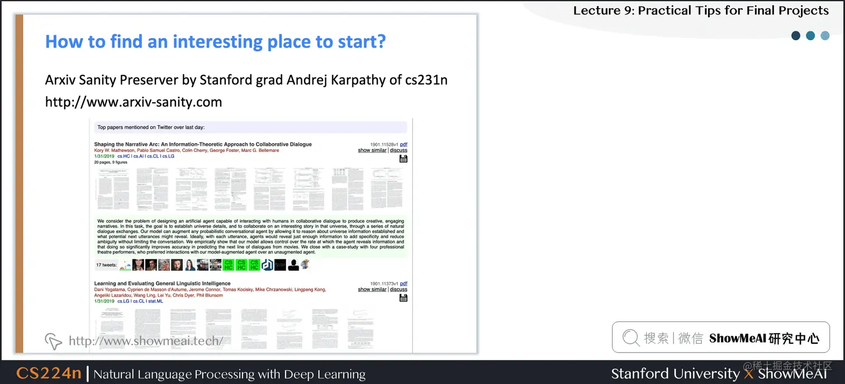The image size is (845, 384).
Task: Click author Phil Blunsom
Action: pos(210,295)
